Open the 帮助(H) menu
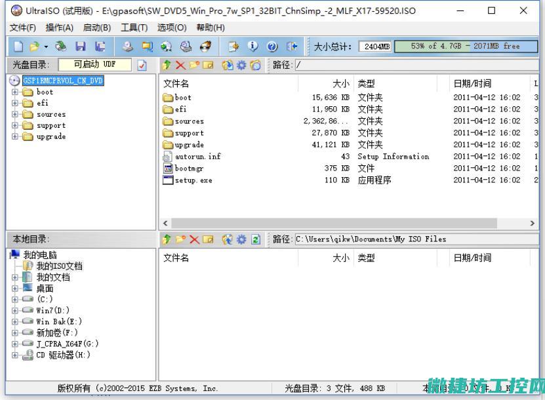The width and height of the screenshot is (545, 400). pyautogui.click(x=211, y=28)
